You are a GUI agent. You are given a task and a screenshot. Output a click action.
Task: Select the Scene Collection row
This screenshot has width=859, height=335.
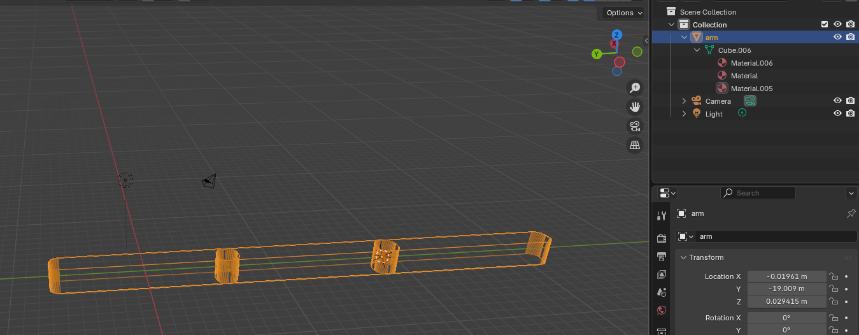pos(755,12)
